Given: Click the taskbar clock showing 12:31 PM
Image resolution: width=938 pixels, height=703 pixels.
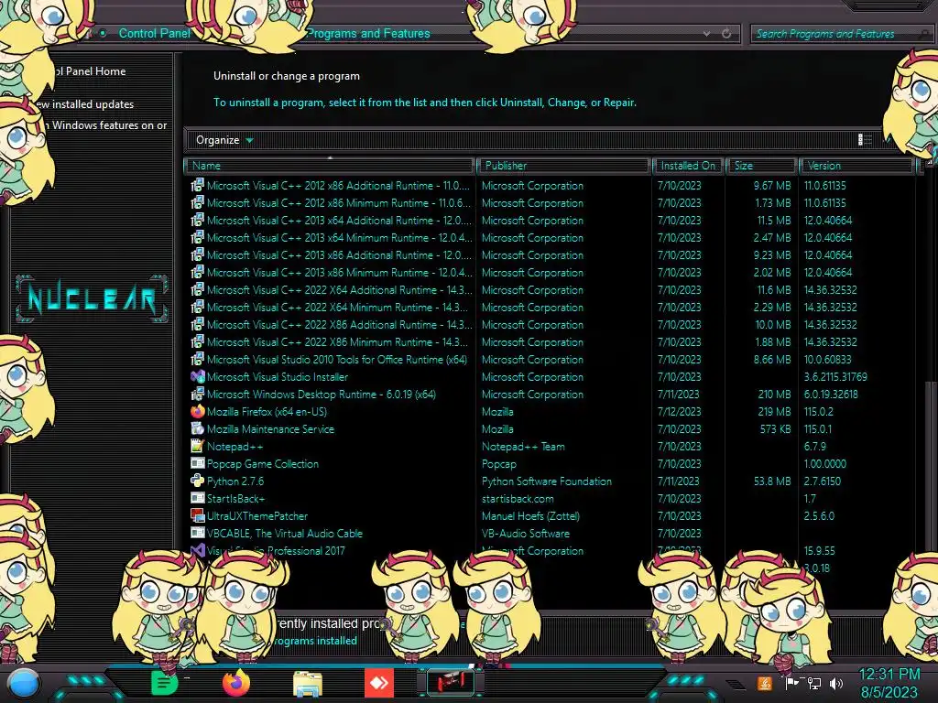Looking at the screenshot, I should [889, 675].
